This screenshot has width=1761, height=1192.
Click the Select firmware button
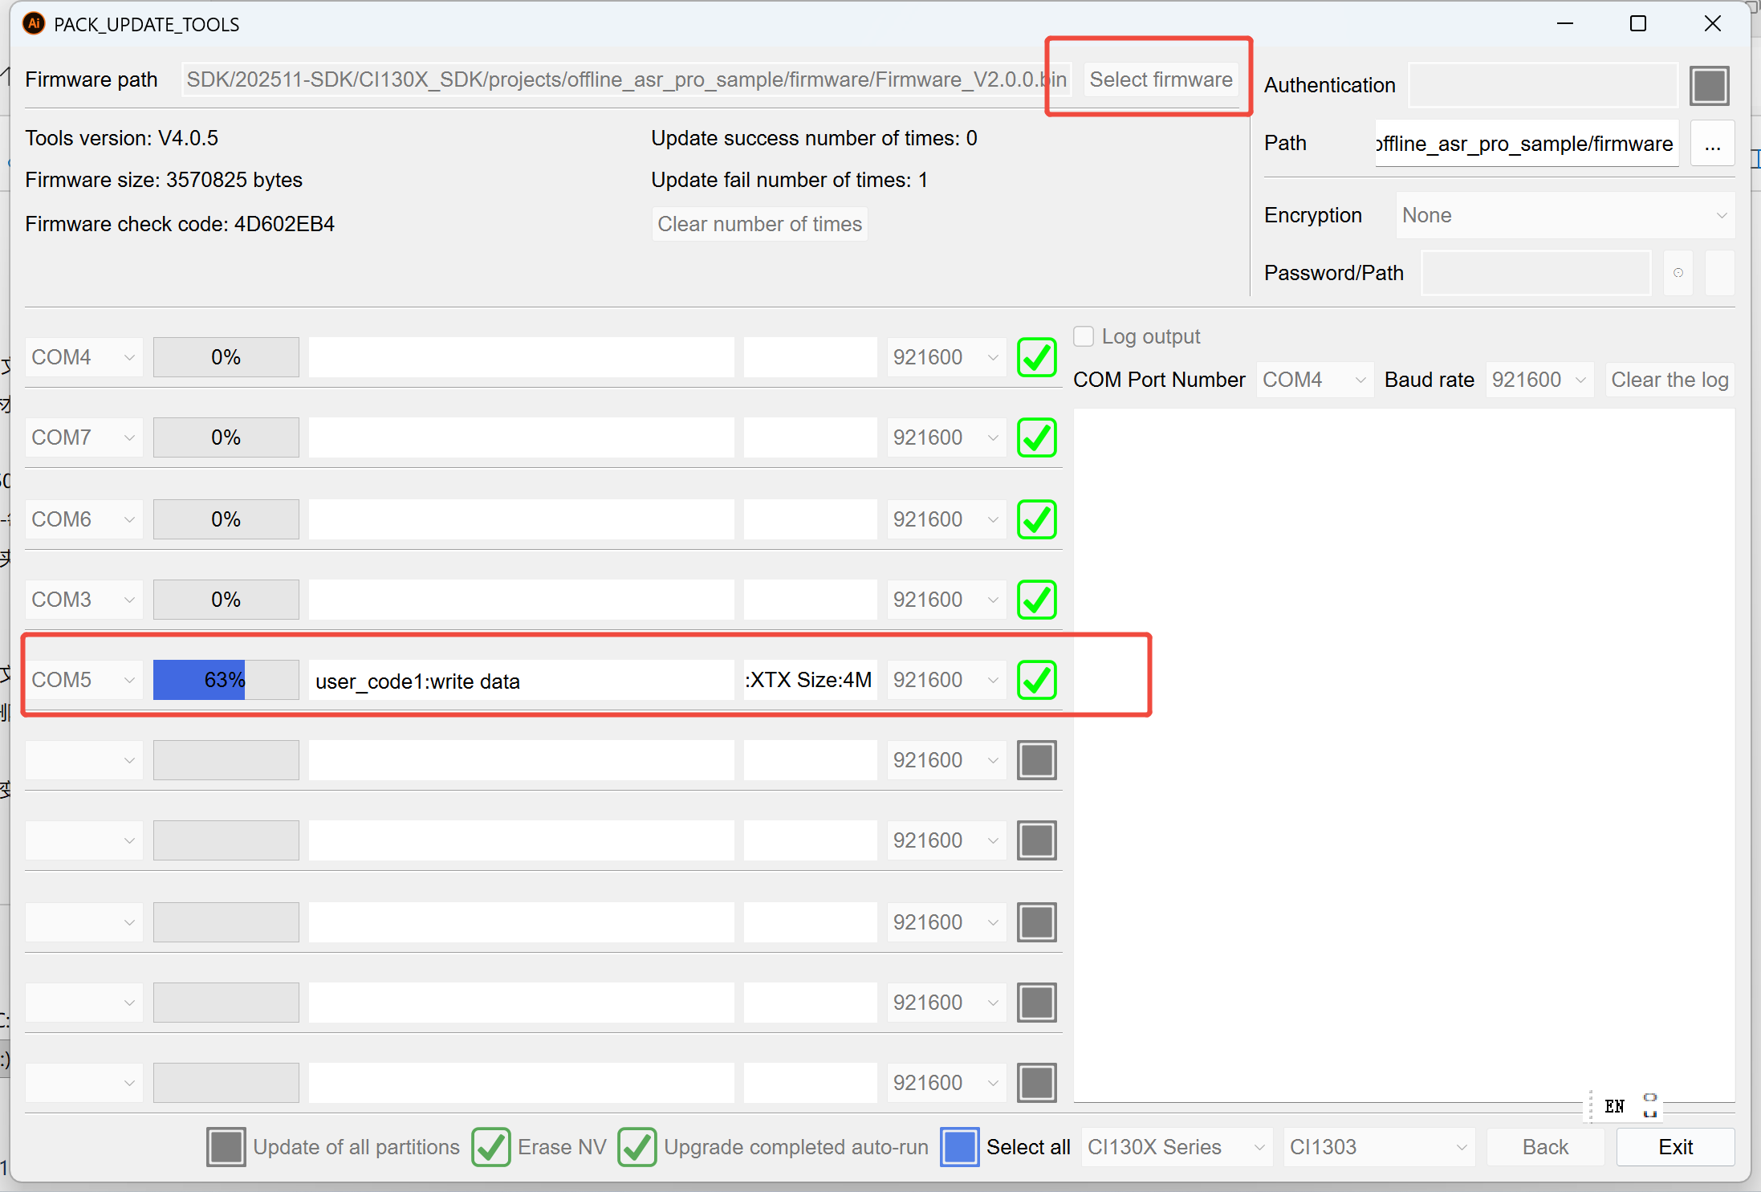pyautogui.click(x=1161, y=79)
